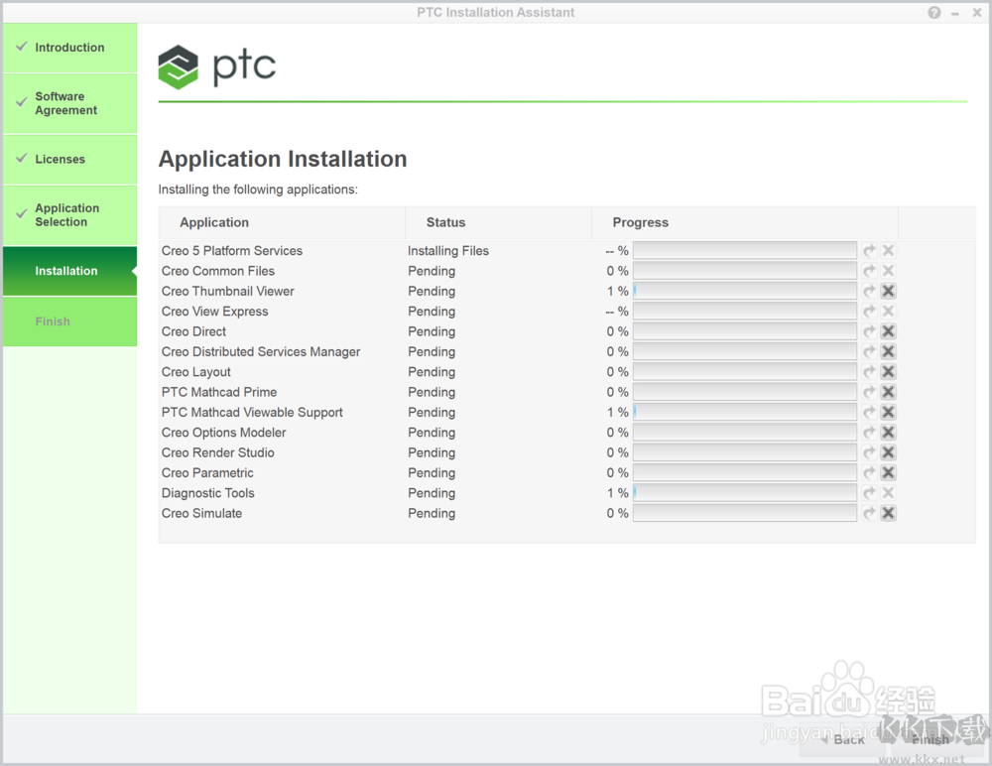Click the PTC Mathcad Viewable Support progress bar
The height and width of the screenshot is (766, 992).
745,413
